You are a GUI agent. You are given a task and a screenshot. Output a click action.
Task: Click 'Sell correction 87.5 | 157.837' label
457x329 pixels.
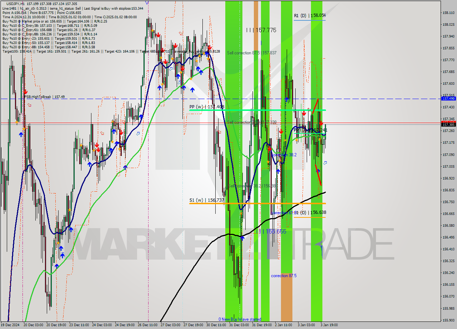252,53
